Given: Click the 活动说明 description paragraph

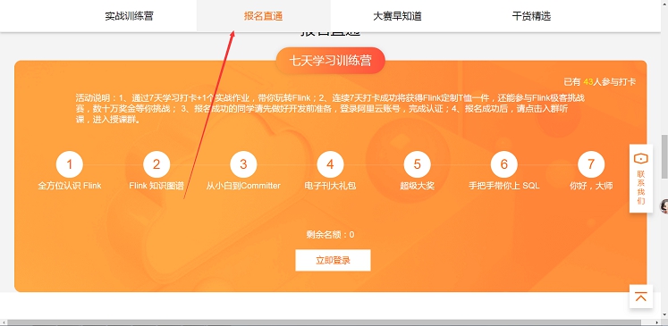Looking at the screenshot, I should click(330, 109).
